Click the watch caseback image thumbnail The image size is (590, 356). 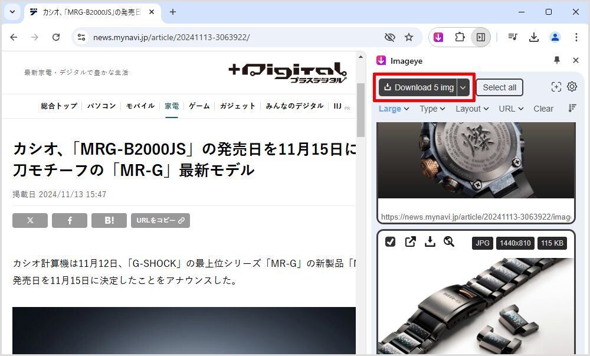476,161
